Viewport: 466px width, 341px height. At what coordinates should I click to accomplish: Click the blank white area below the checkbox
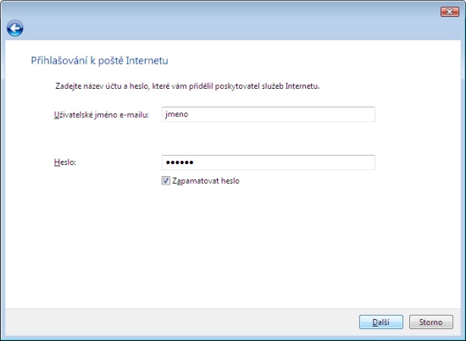(233, 244)
